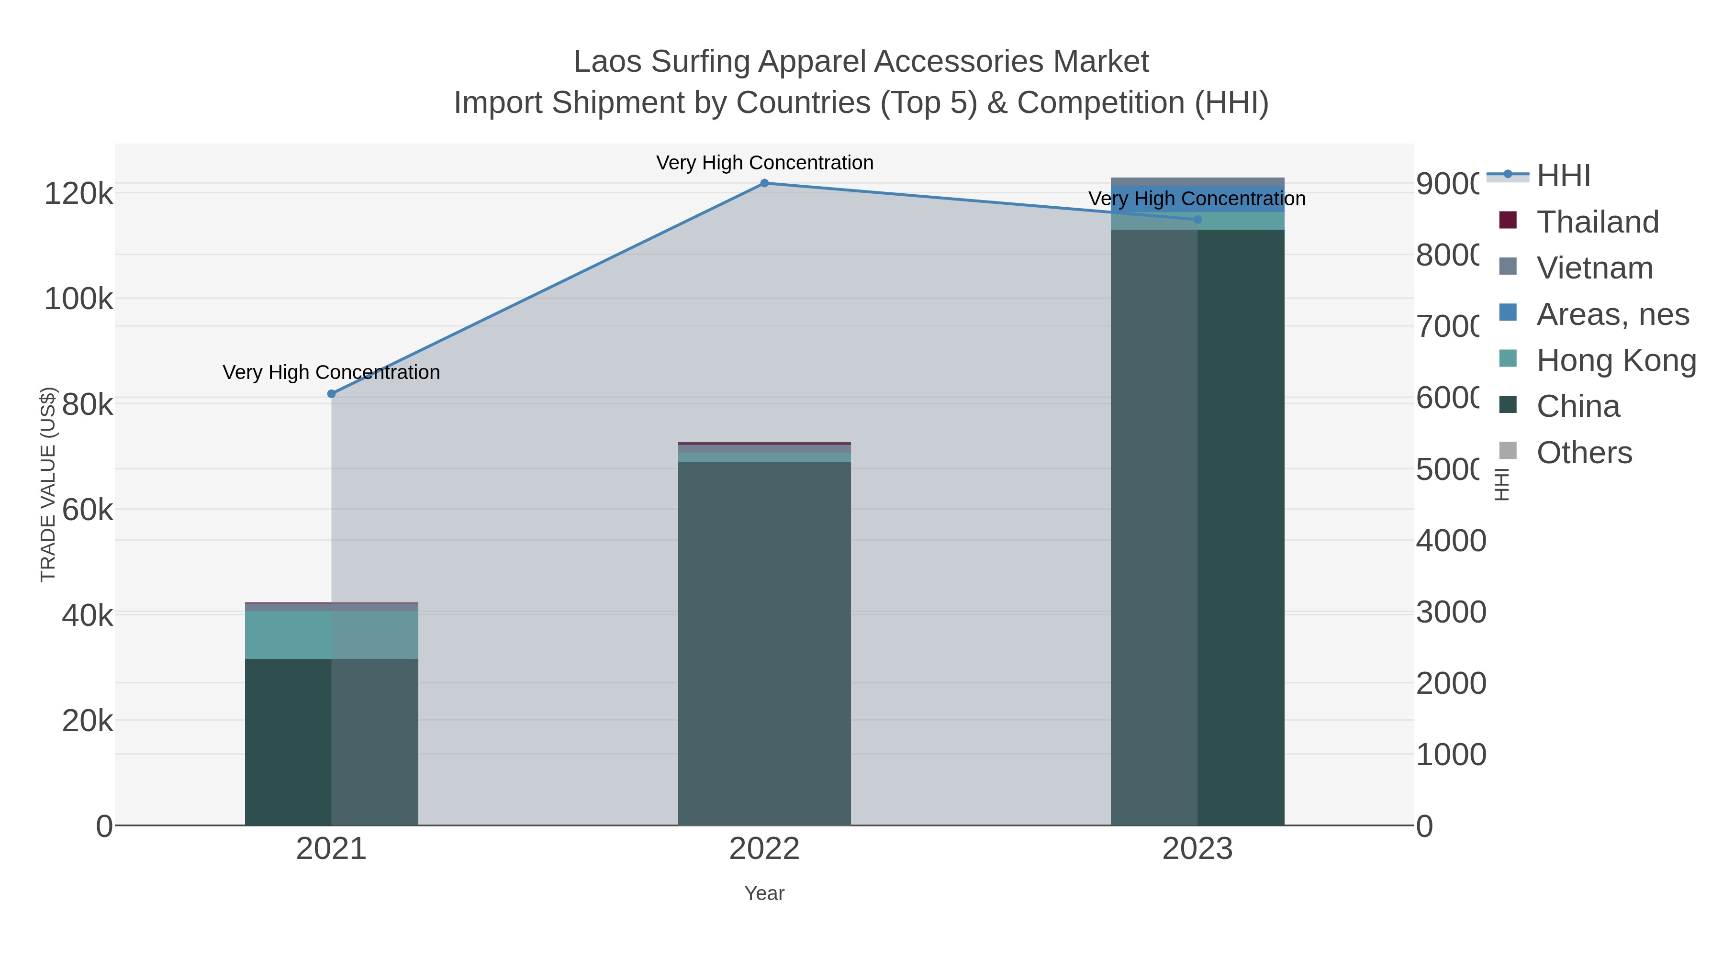
Task: Click the Areas, nes bar segment for 2023
Action: (1197, 199)
